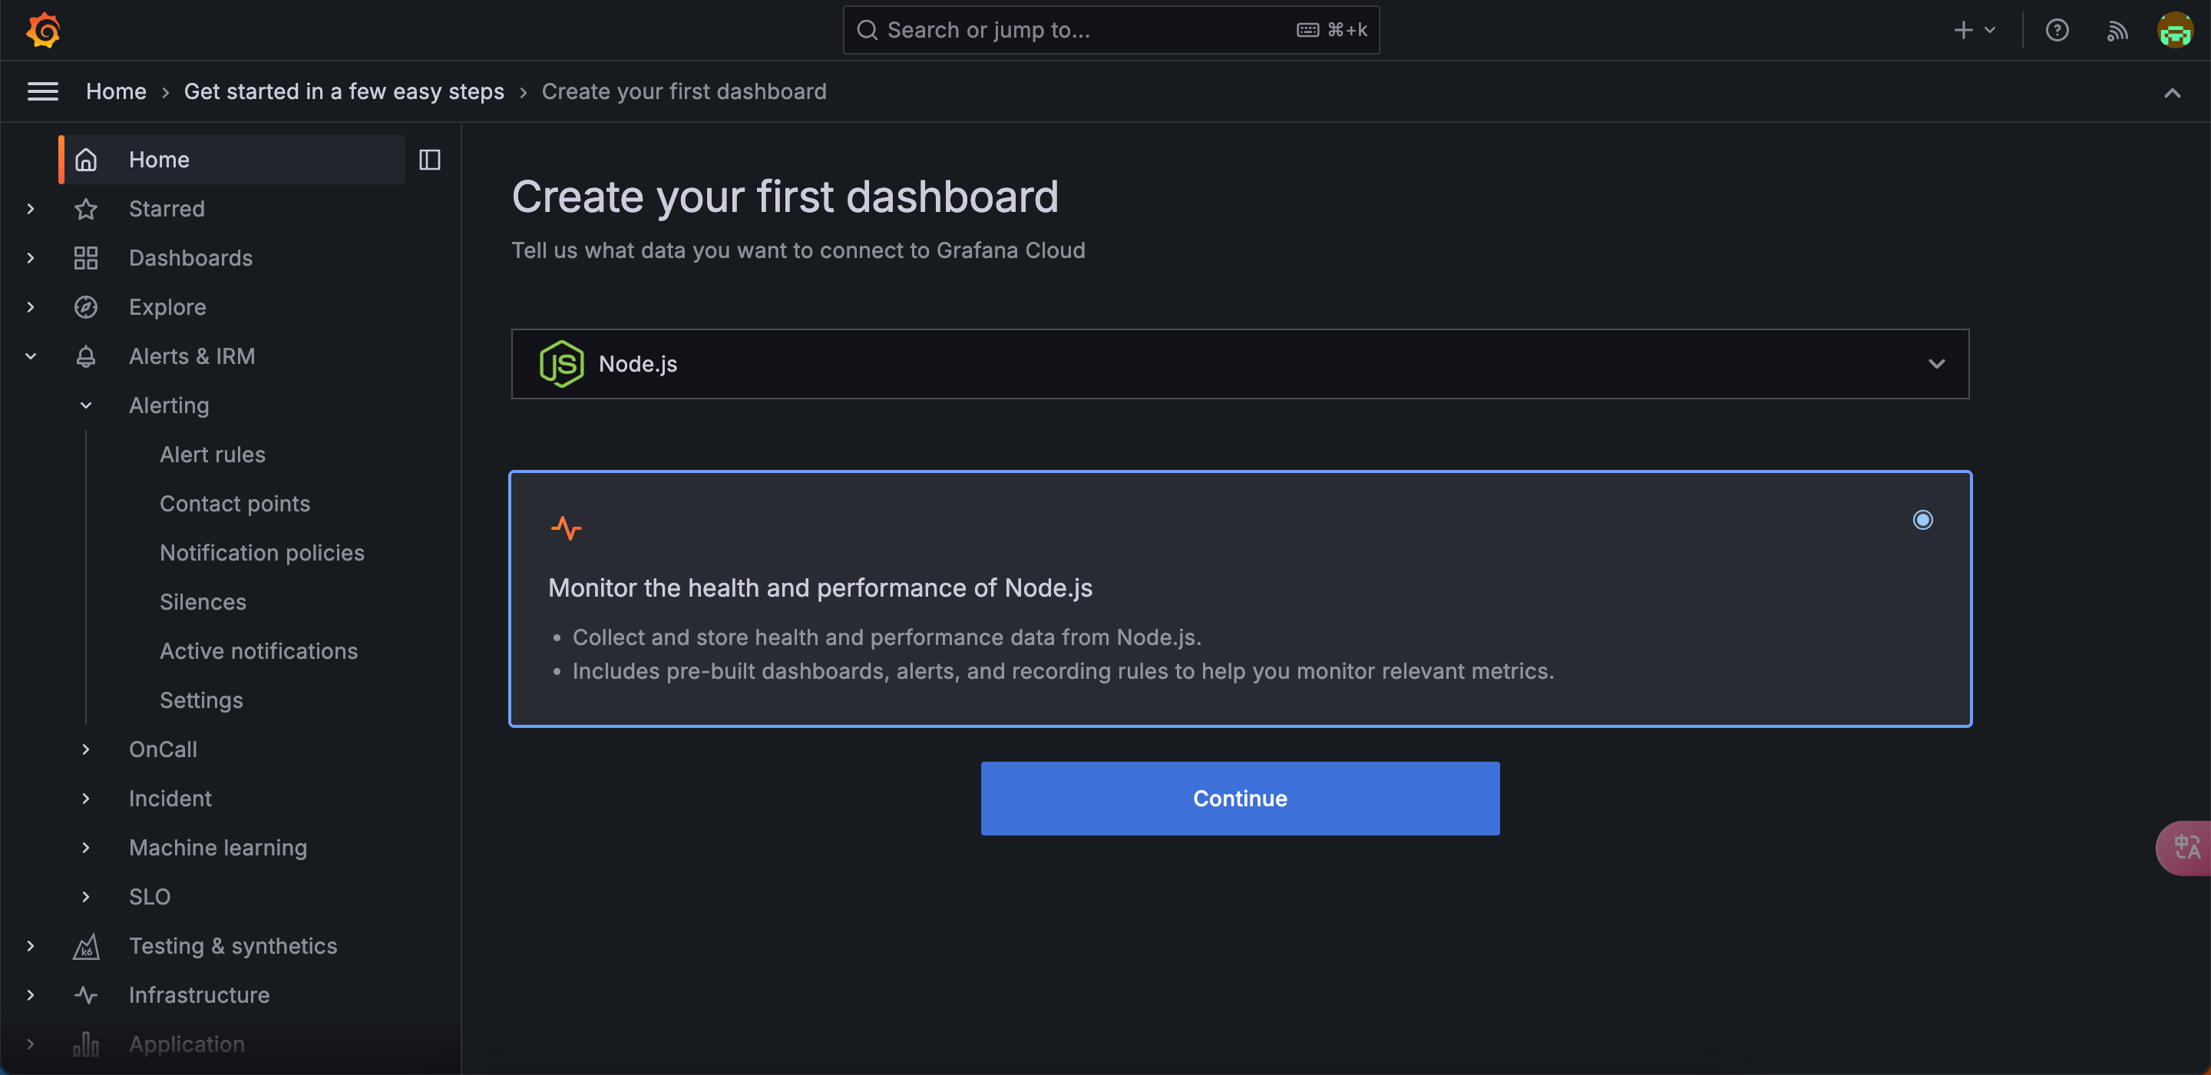
Task: Click the Notification policies menu item
Action: [x=263, y=551]
